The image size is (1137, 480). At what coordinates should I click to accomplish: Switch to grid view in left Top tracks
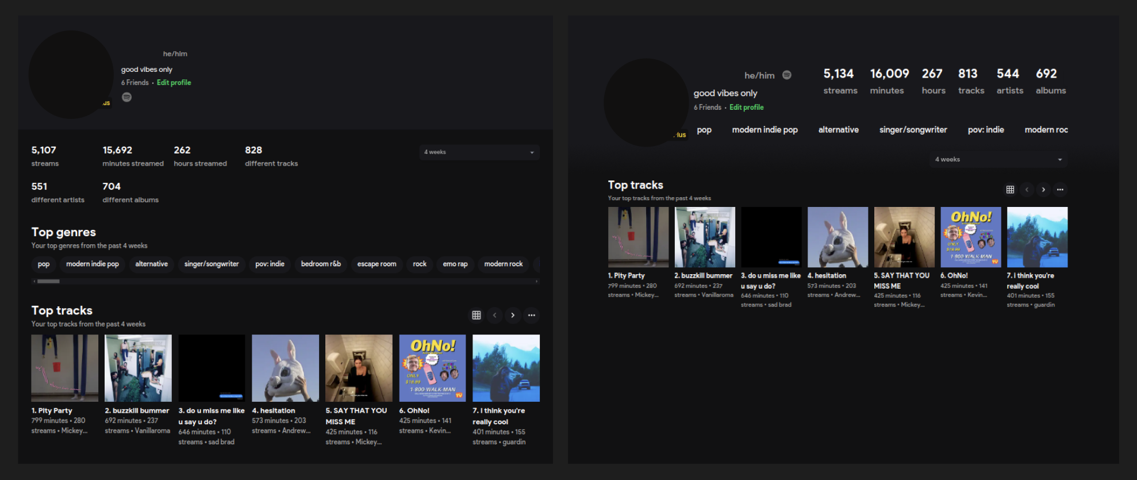click(476, 315)
